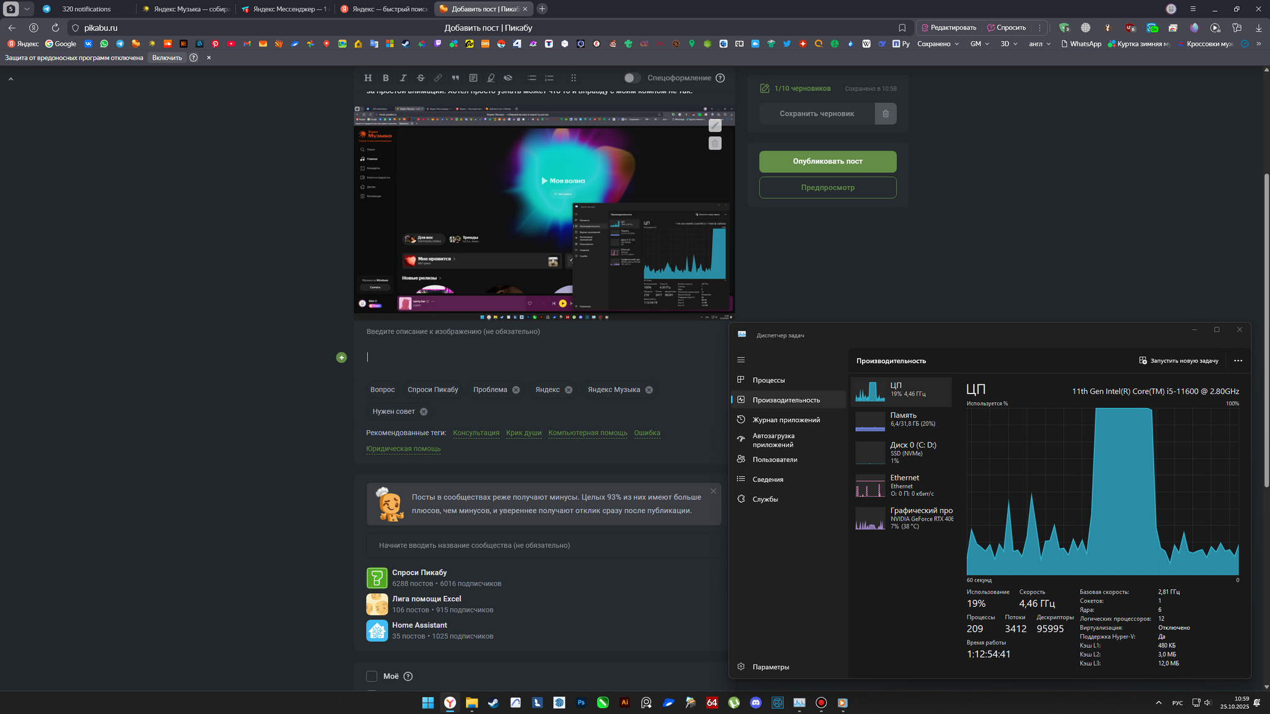The image size is (1270, 714).
Task: Expand Task Manager hamburger navigation menu
Action: [740, 360]
